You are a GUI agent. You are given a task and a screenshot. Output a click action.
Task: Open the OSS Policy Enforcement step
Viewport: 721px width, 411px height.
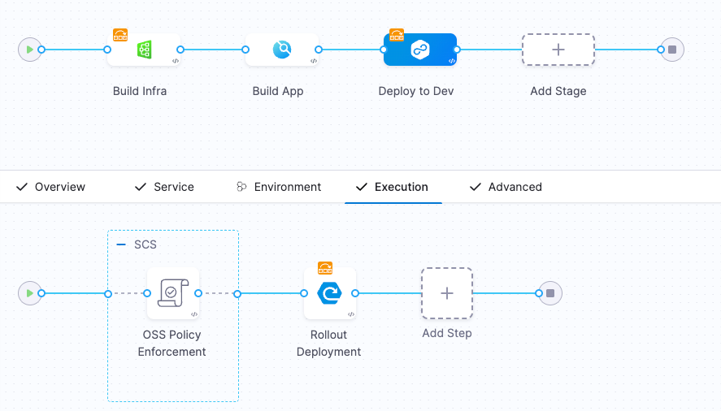point(173,293)
